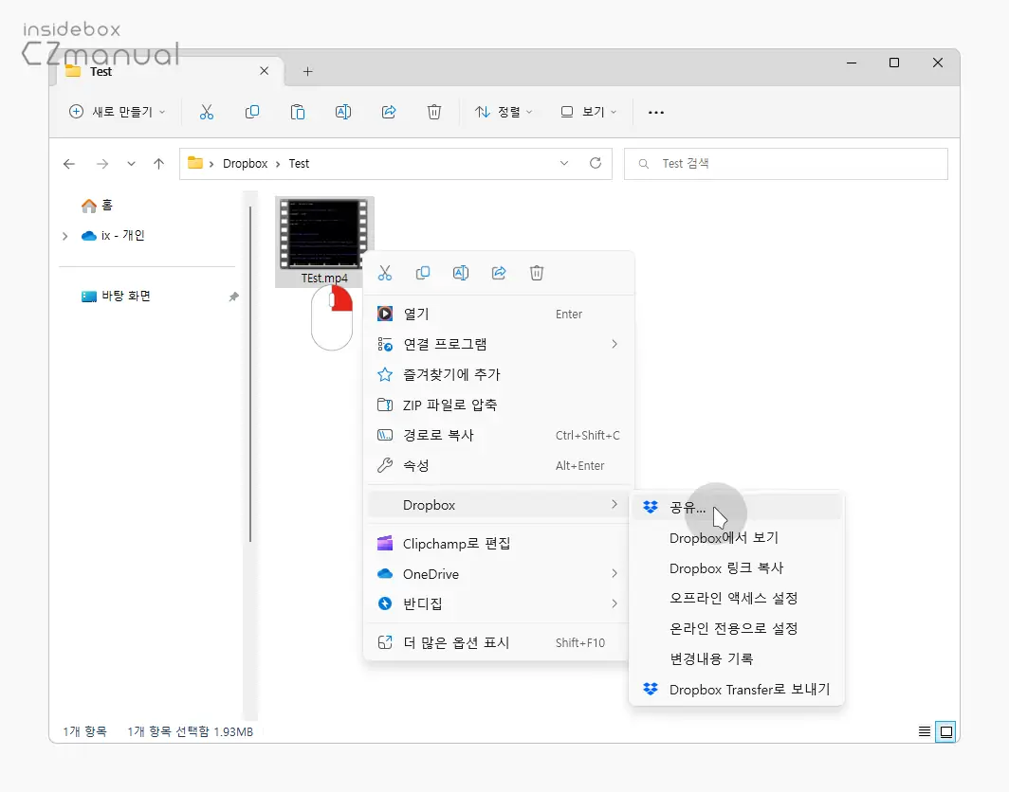The image size is (1009, 792).
Task: Share the file via the context menu share icon
Action: [x=499, y=273]
